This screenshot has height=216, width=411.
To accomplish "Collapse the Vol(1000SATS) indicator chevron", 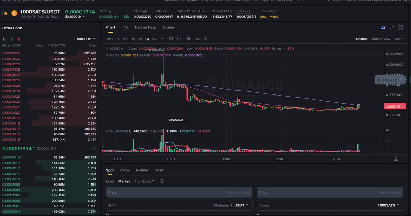I will coord(107,131).
